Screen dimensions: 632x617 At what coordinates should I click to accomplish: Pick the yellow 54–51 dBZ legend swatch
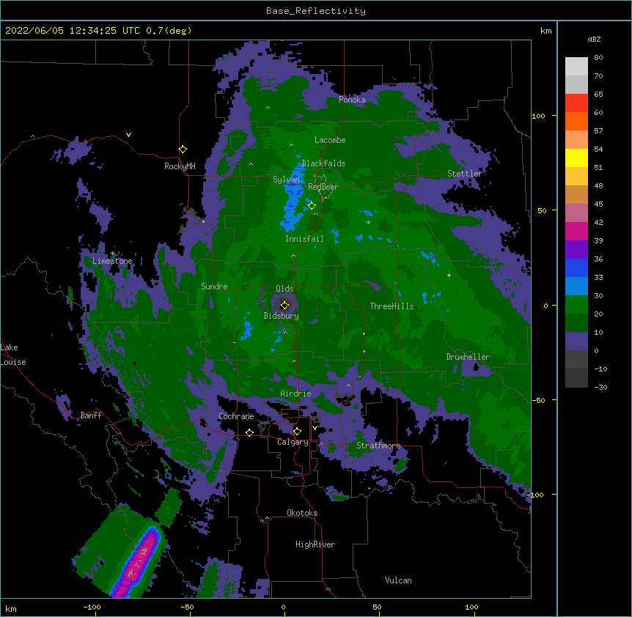click(x=576, y=158)
